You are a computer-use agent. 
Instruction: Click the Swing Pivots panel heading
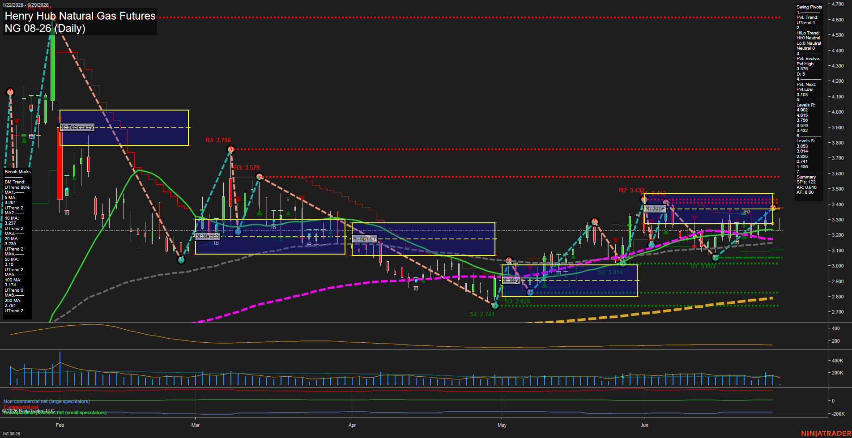(809, 7)
